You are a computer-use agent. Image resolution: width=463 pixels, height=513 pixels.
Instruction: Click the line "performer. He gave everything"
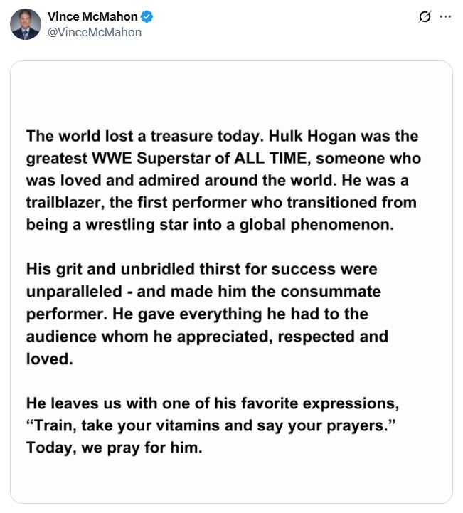pyautogui.click(x=196, y=314)
